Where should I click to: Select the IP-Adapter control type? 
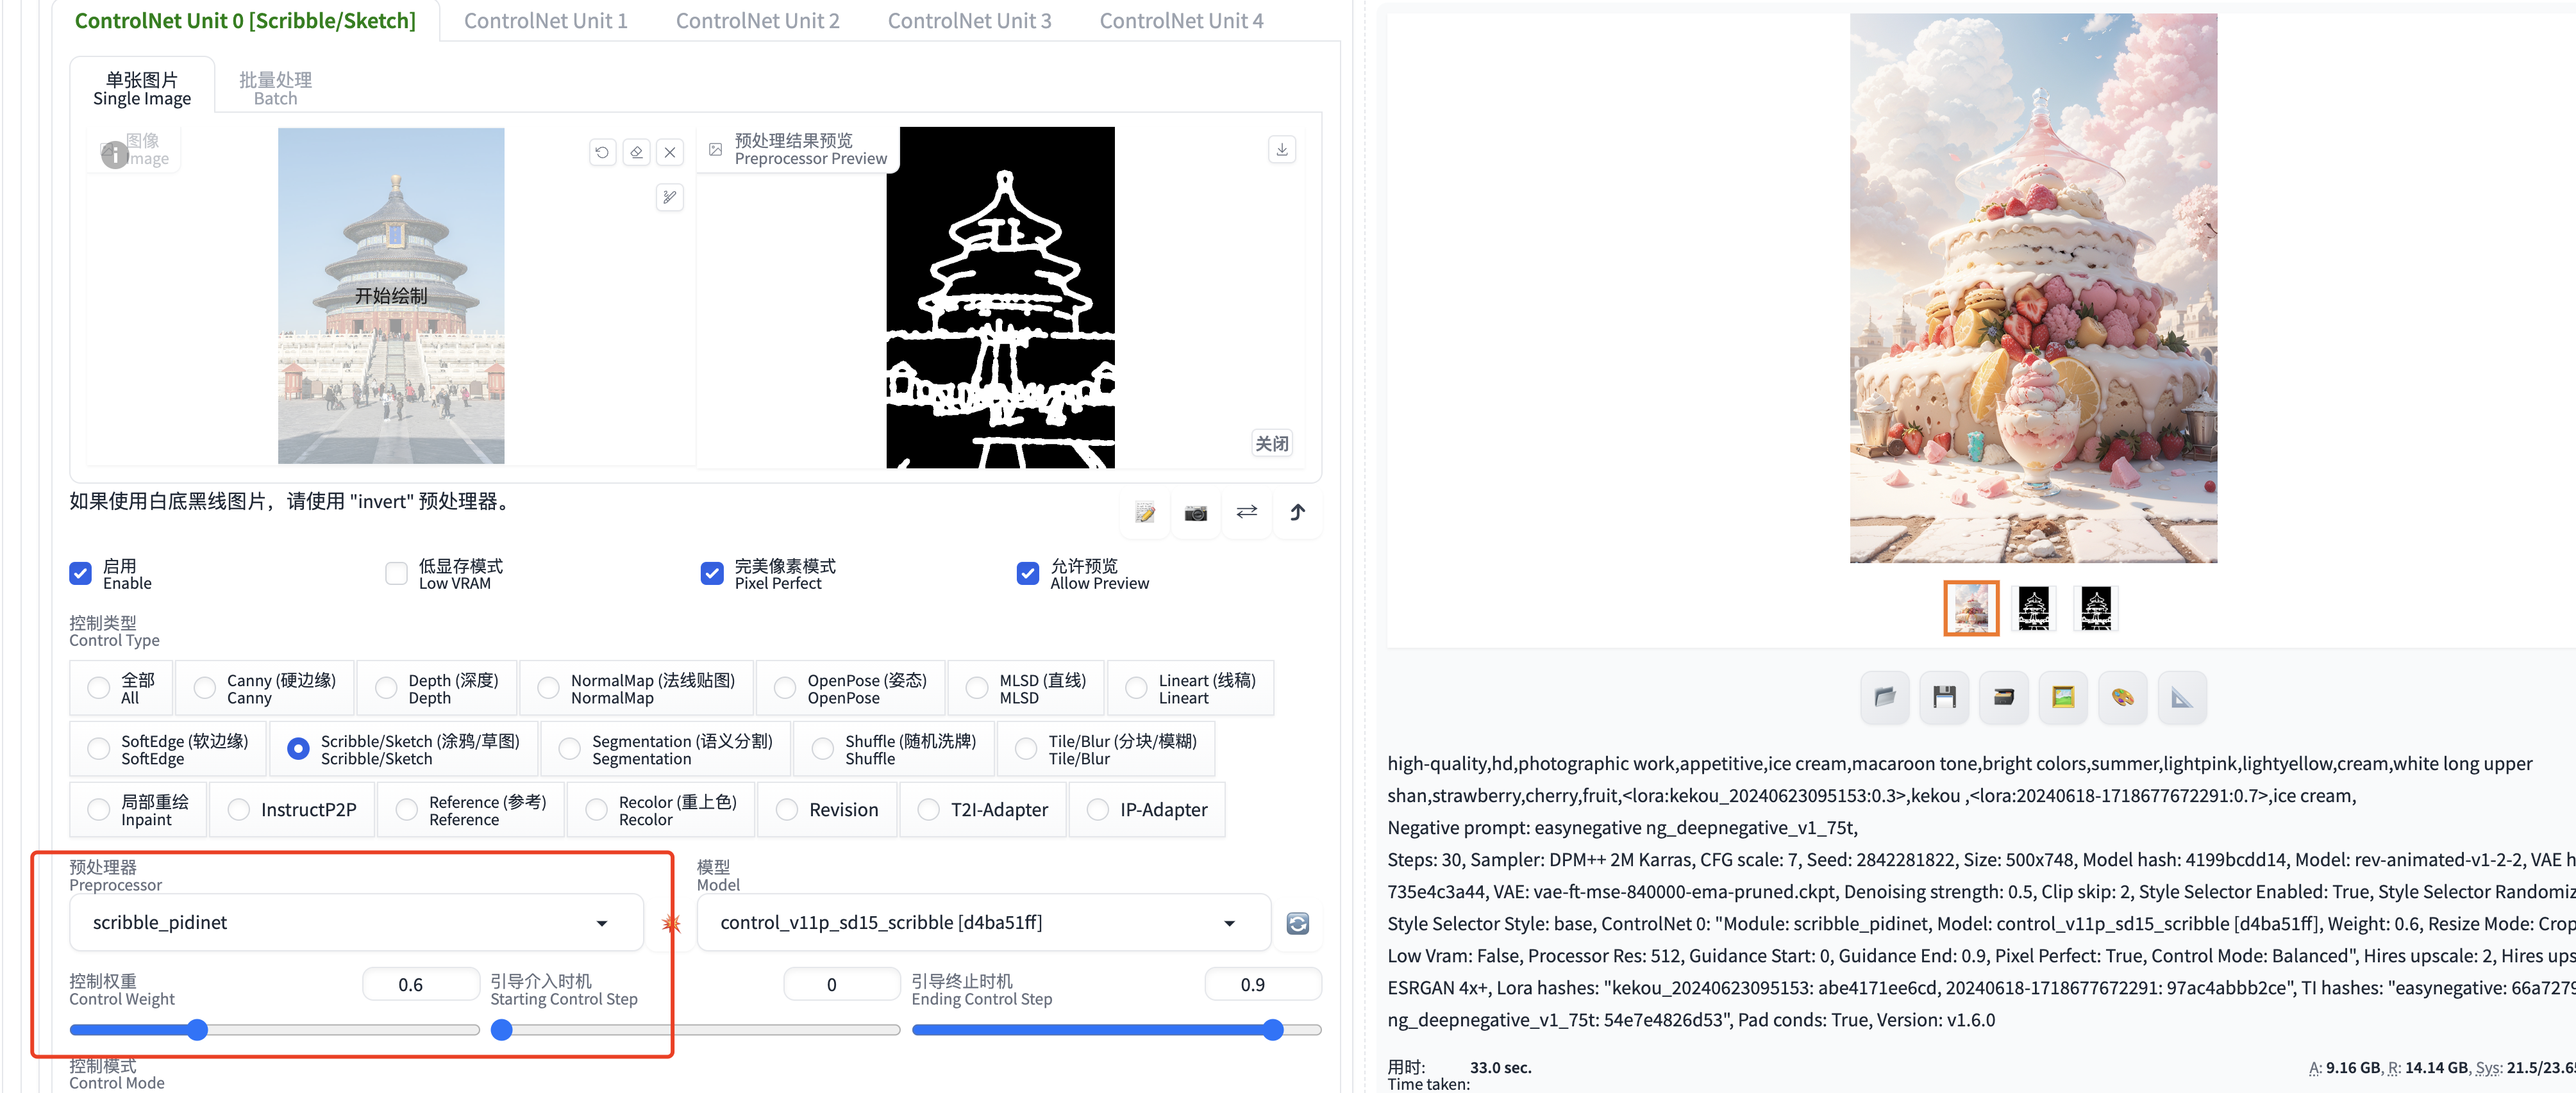coord(1147,810)
